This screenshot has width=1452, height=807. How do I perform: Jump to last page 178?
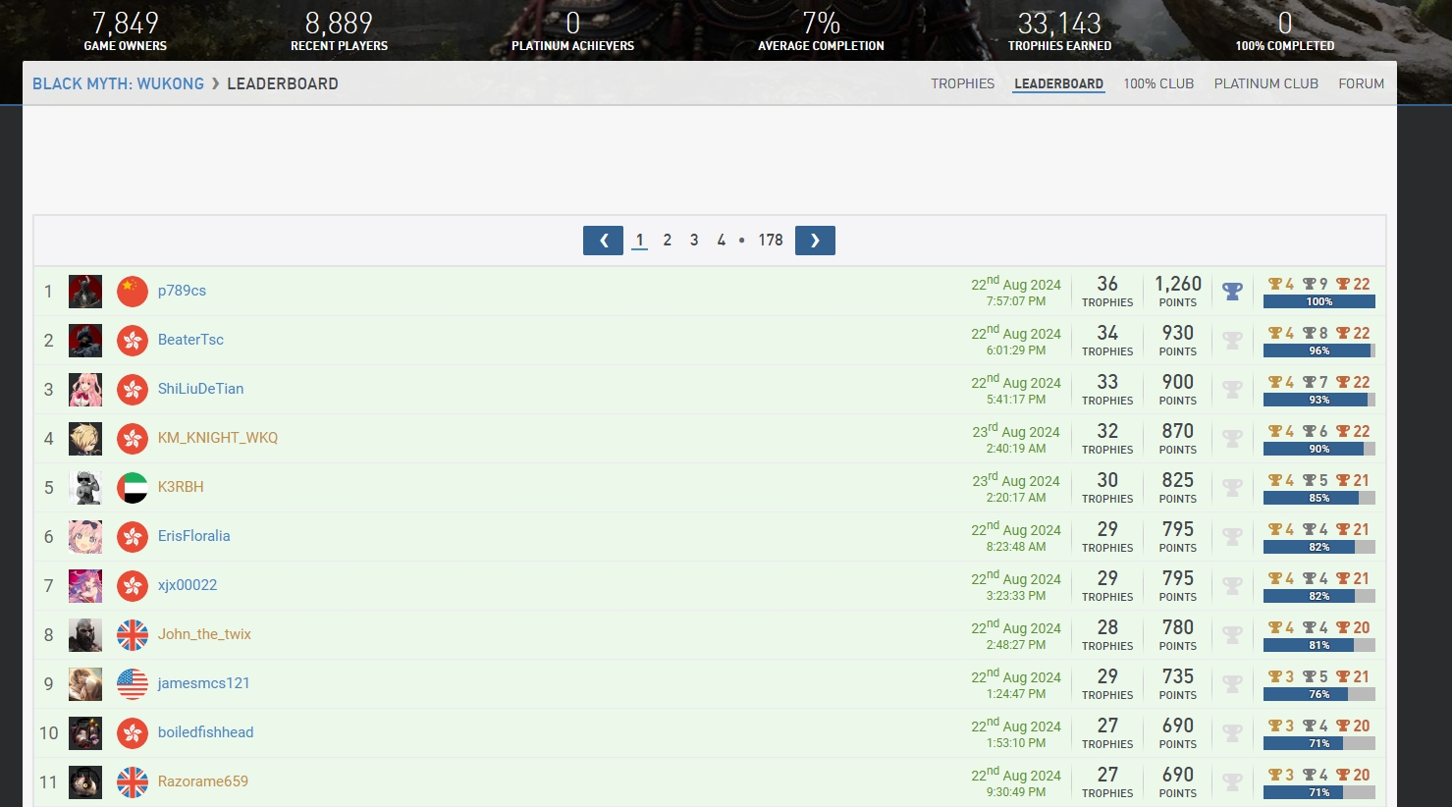[x=771, y=241]
